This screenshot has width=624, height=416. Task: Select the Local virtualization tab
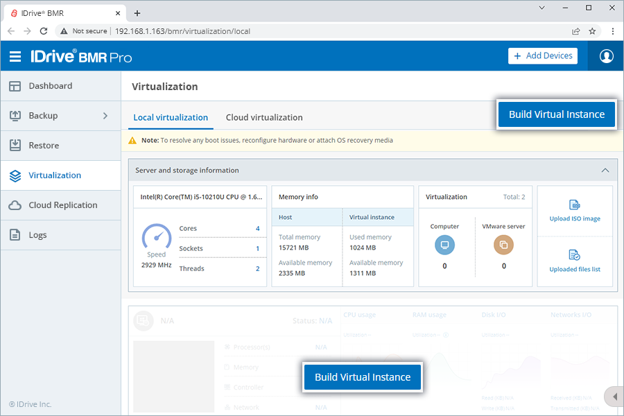click(x=171, y=117)
